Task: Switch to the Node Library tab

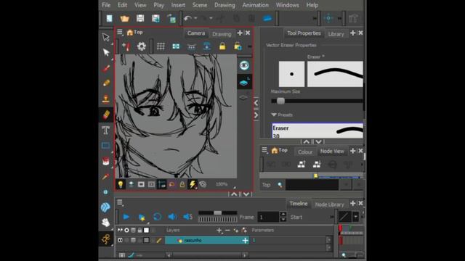Action: (x=329, y=204)
